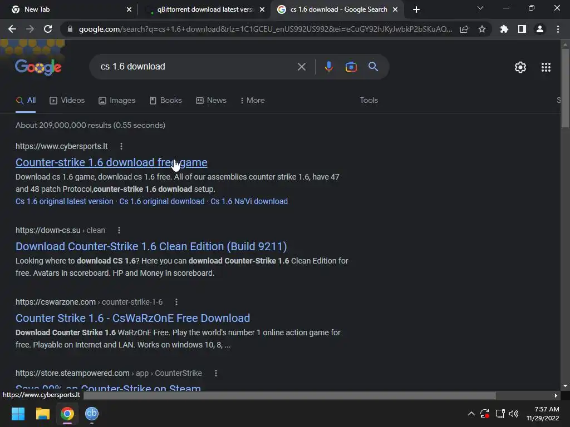Open the Google apps grid

click(x=546, y=67)
